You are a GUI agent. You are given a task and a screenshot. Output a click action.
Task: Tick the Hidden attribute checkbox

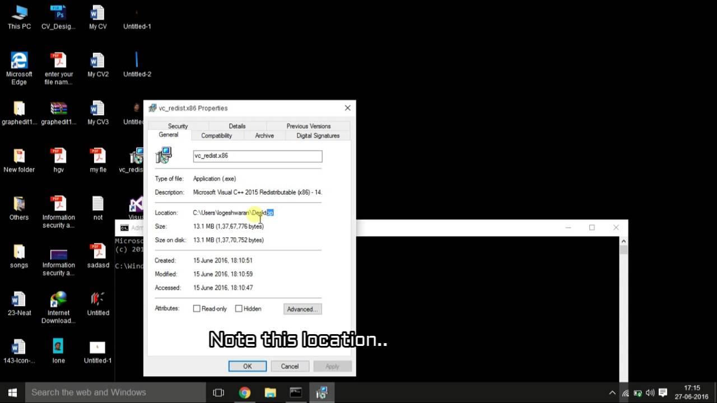(239, 308)
